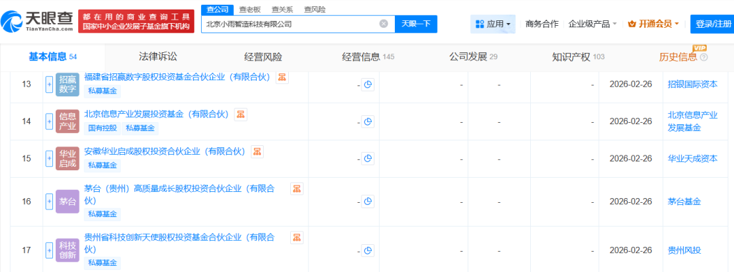Open the 企业级产品 dropdown

pos(592,24)
